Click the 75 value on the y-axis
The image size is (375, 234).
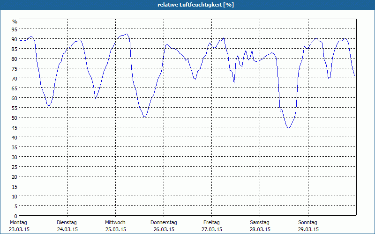[x=15, y=69]
